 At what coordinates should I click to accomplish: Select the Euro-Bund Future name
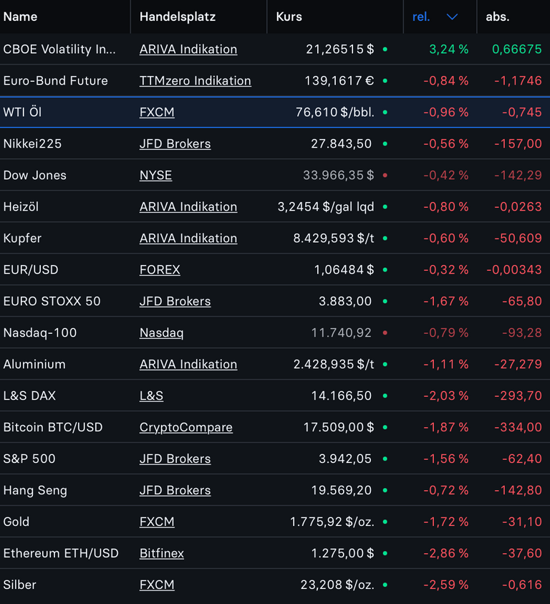coord(55,81)
